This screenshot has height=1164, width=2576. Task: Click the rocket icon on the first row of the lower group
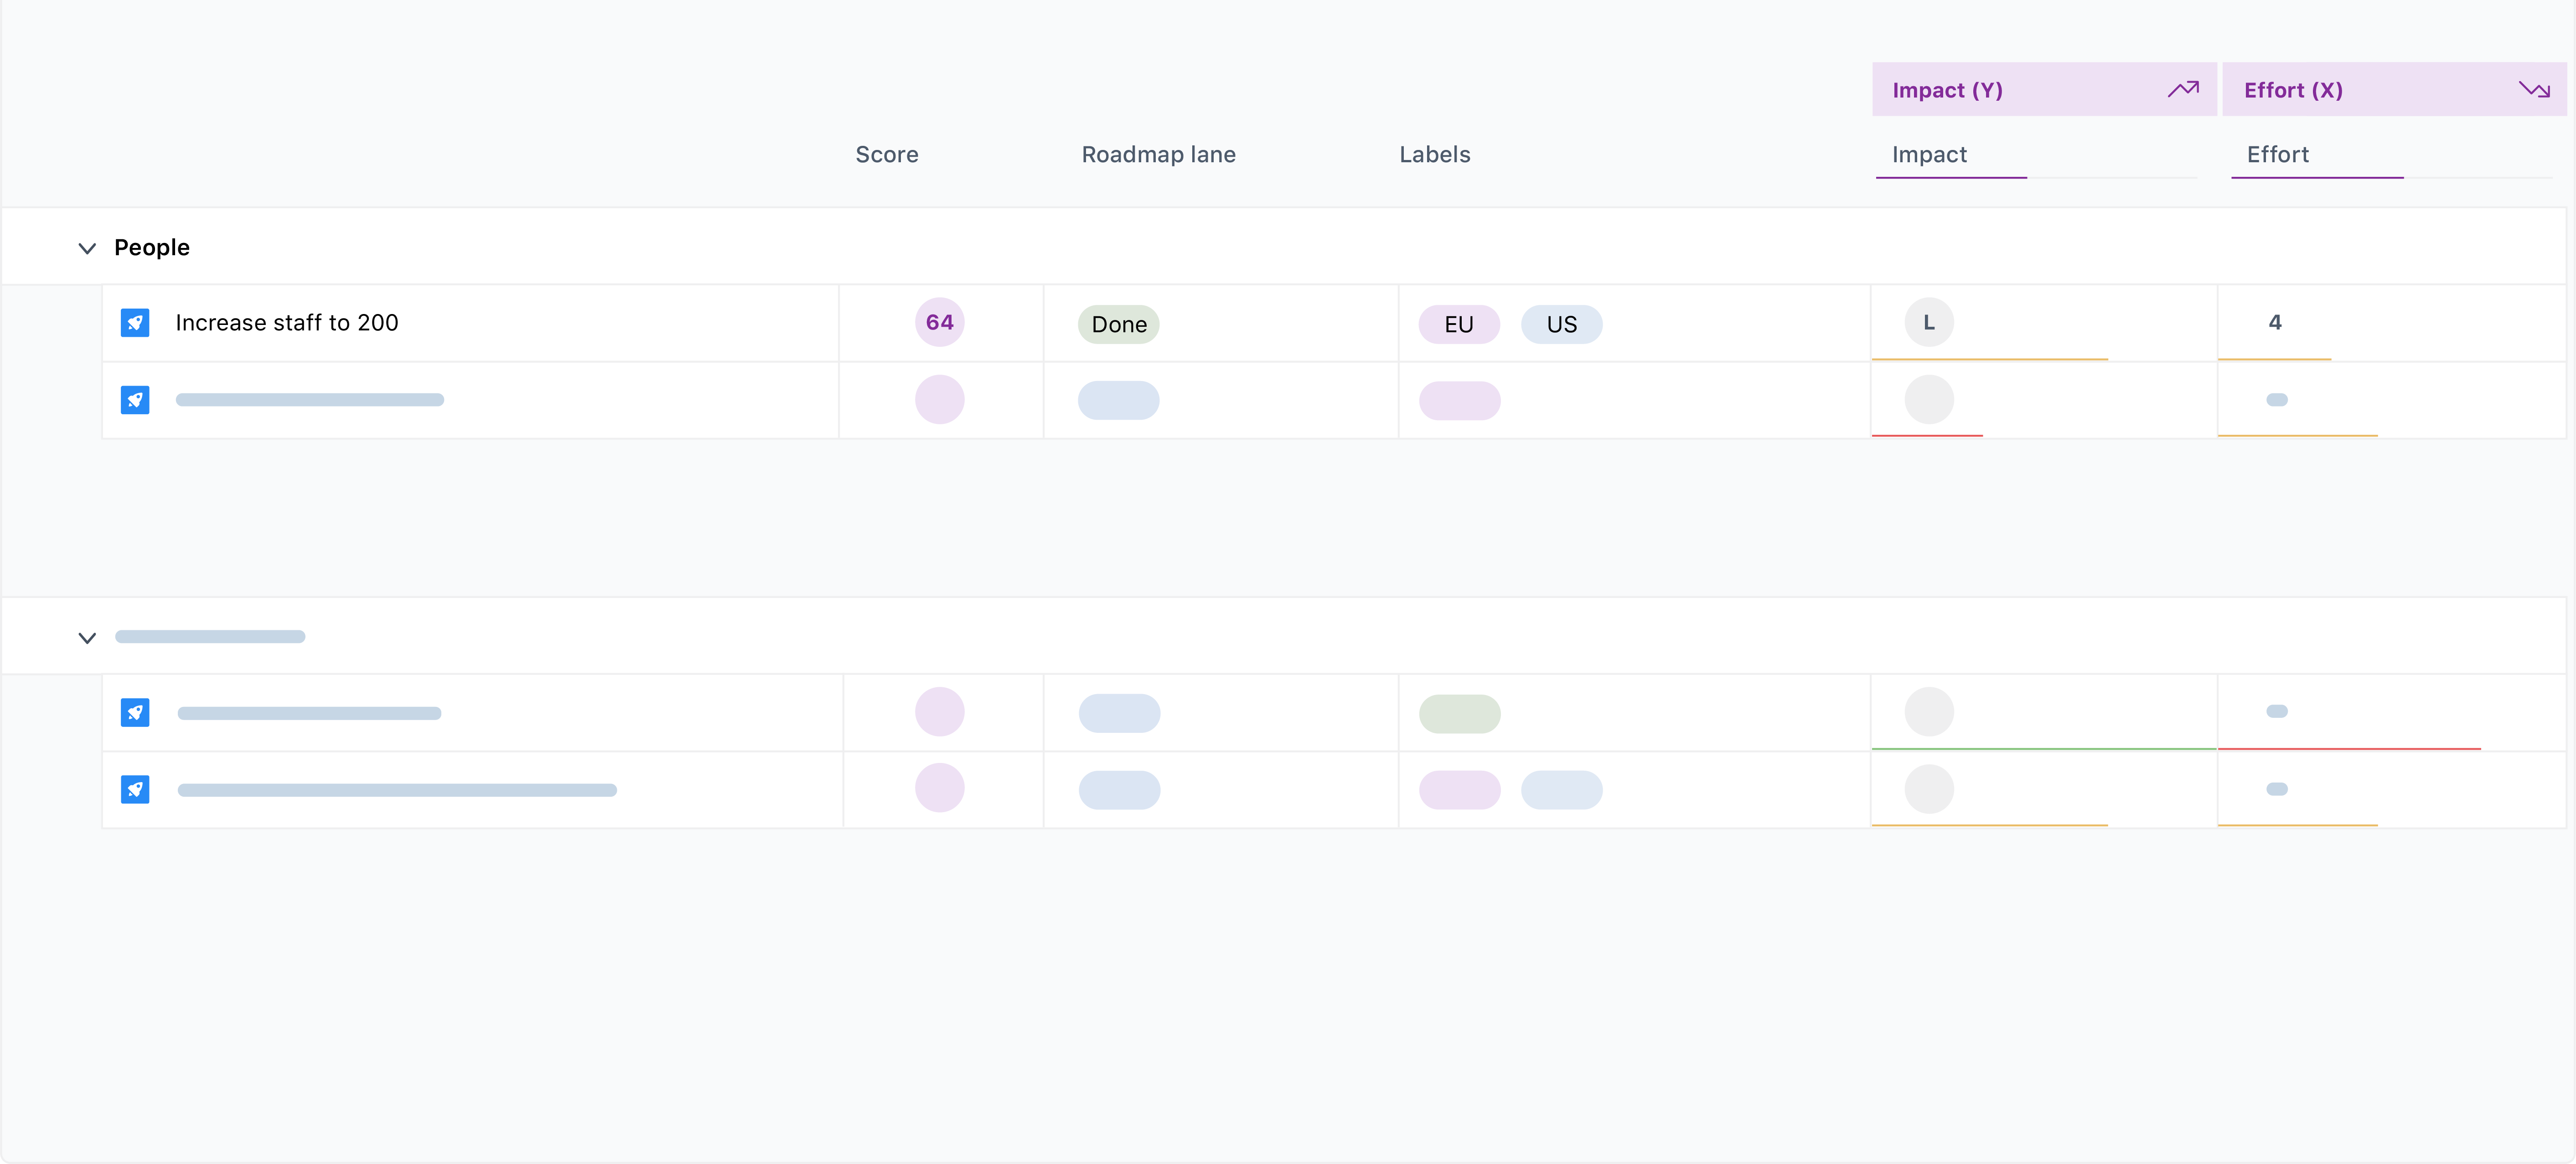[x=135, y=712]
